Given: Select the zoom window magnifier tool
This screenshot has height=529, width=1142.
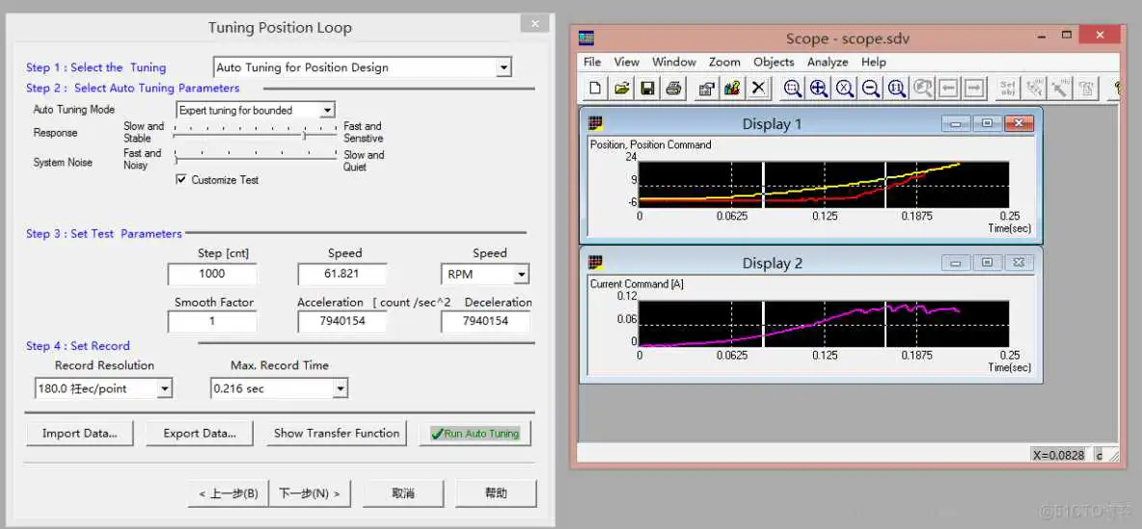Looking at the screenshot, I should (x=793, y=88).
